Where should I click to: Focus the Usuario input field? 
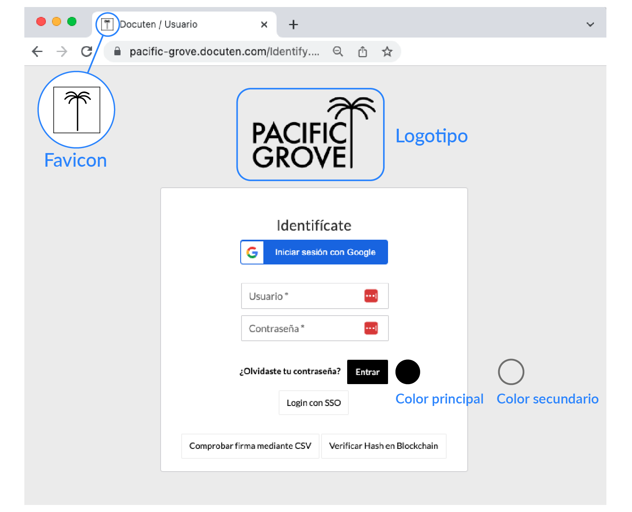[x=315, y=296]
